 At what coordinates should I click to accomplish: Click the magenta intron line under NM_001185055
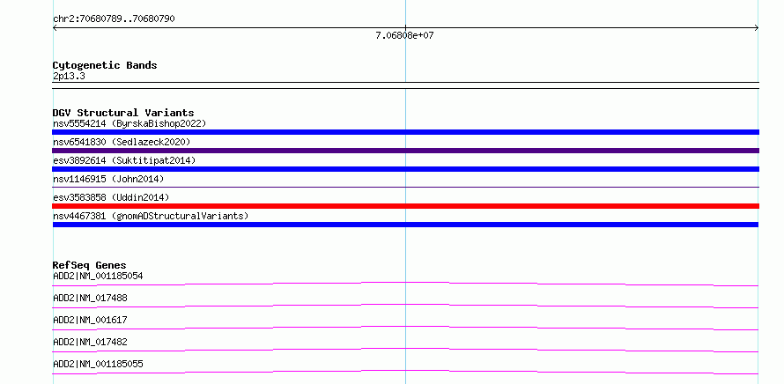pyautogui.click(x=405, y=372)
